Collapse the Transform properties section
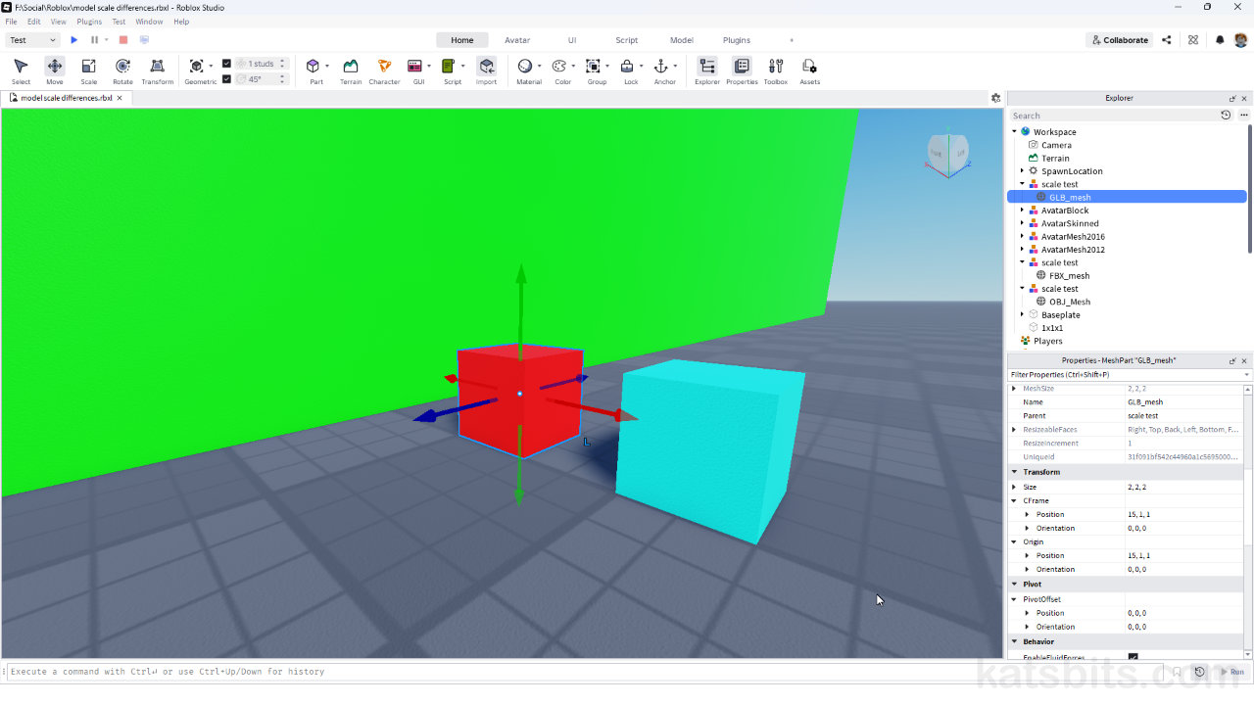The width and height of the screenshot is (1254, 705). (x=1014, y=472)
